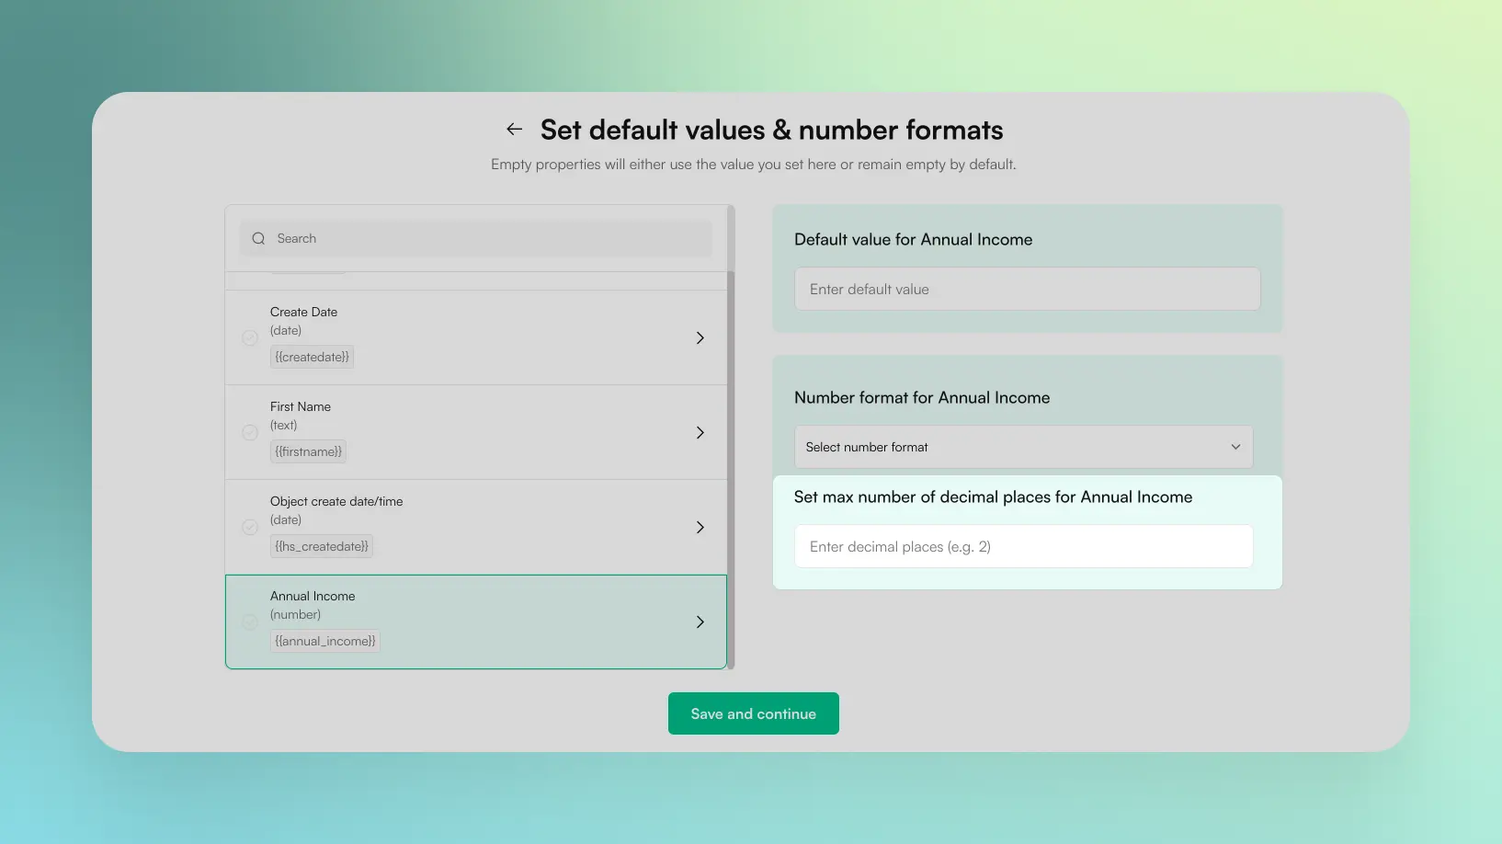Screen dimensions: 1502x844
Task: Click the {{annual_income}} token chip
Action: tap(324, 641)
